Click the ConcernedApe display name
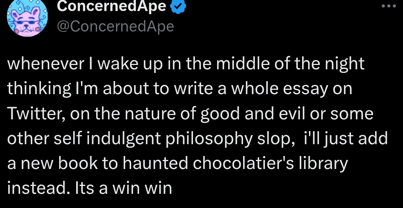403x208 pixels. coord(112,7)
